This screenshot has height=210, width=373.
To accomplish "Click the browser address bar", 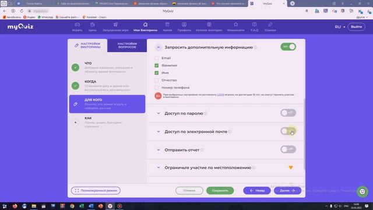I will (x=168, y=11).
